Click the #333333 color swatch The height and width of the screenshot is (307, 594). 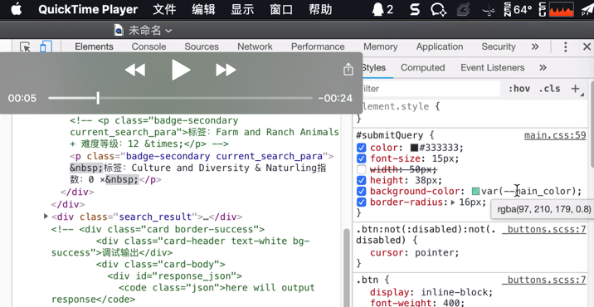(x=414, y=148)
